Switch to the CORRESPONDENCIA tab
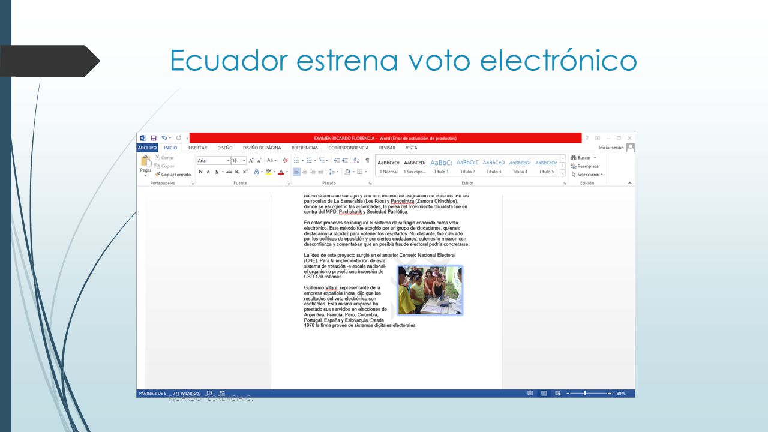The image size is (768, 432). coord(349,148)
